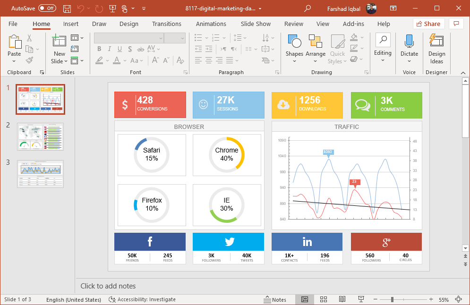
Task: Click the Save icon in title bar
Action: 67,8
